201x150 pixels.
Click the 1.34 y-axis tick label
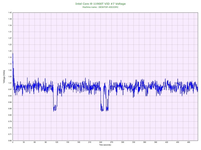pyautogui.click(x=10, y=25)
